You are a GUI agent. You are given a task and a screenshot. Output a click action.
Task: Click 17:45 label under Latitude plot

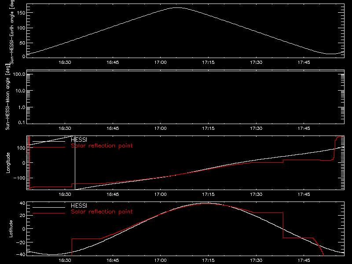click(x=304, y=260)
